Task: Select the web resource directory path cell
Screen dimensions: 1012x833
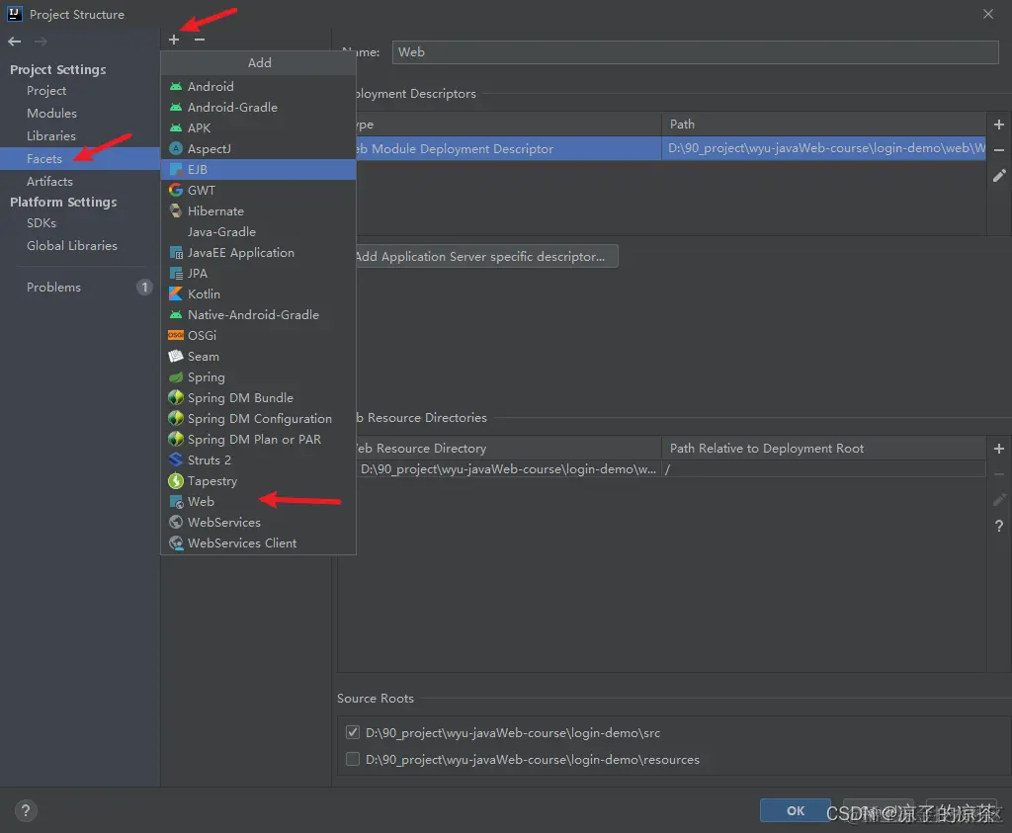Action: click(x=508, y=469)
